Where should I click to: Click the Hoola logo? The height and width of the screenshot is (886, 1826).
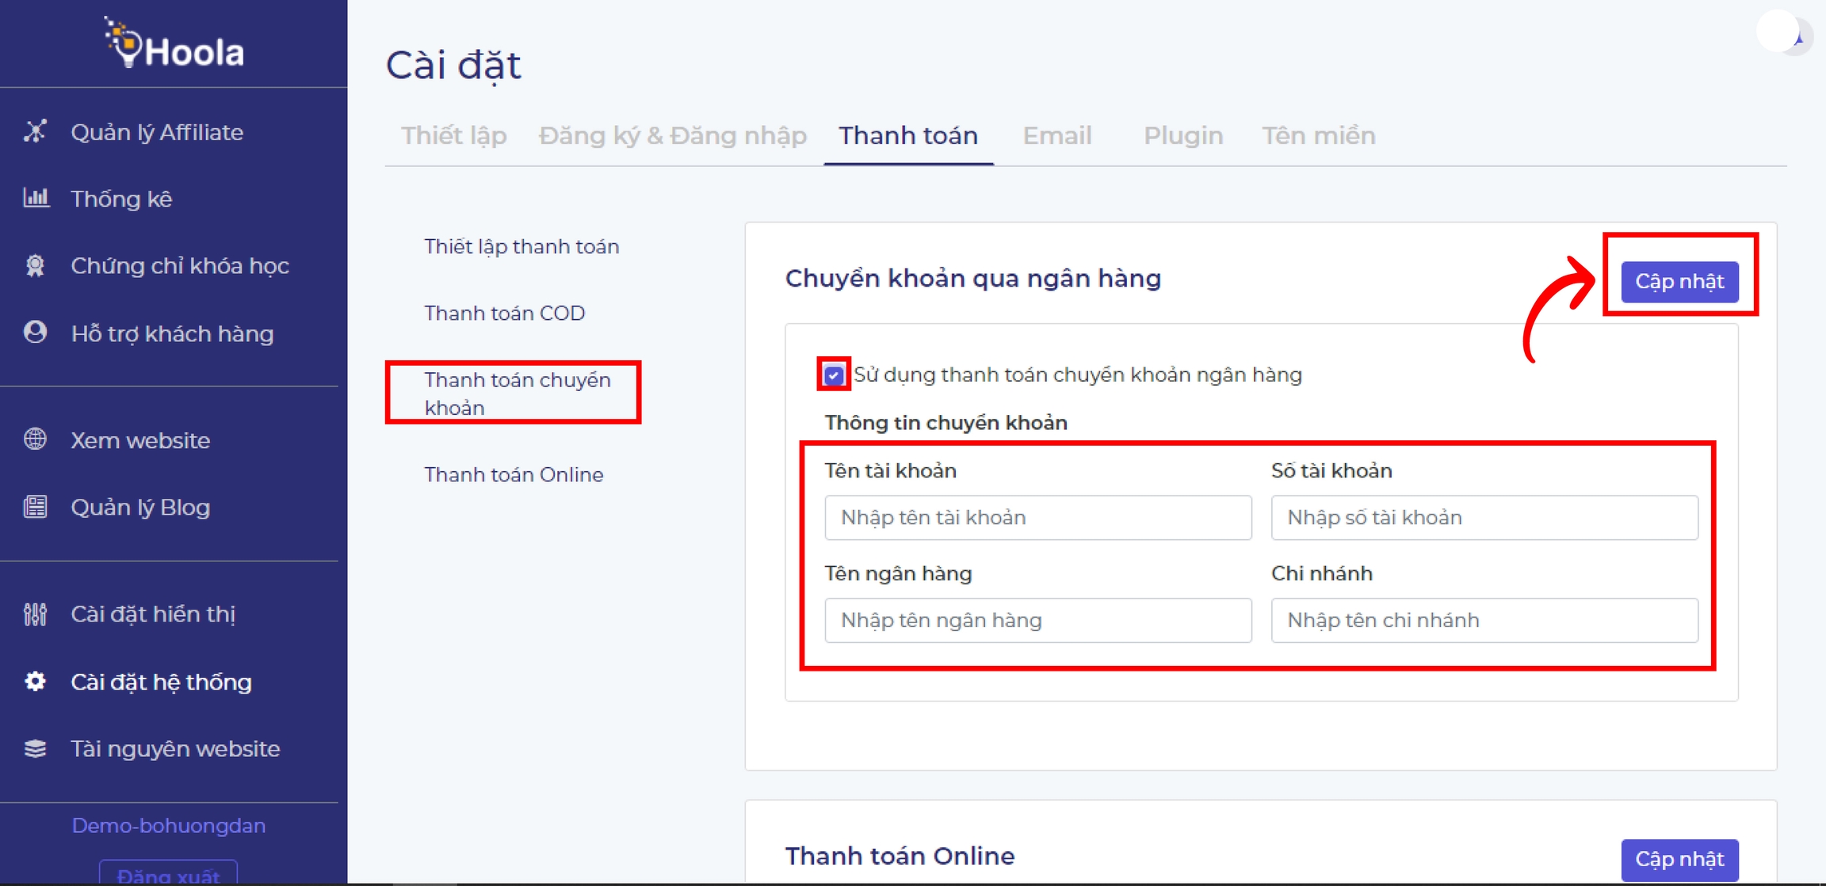tap(174, 44)
